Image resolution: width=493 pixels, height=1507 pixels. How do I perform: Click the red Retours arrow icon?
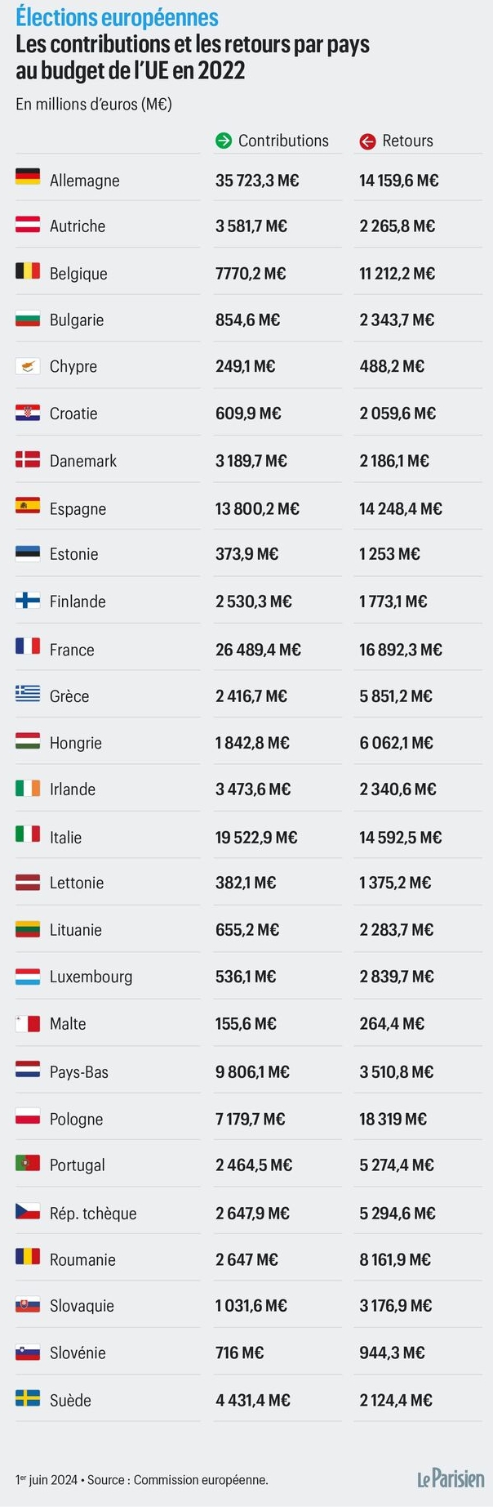pos(367,141)
